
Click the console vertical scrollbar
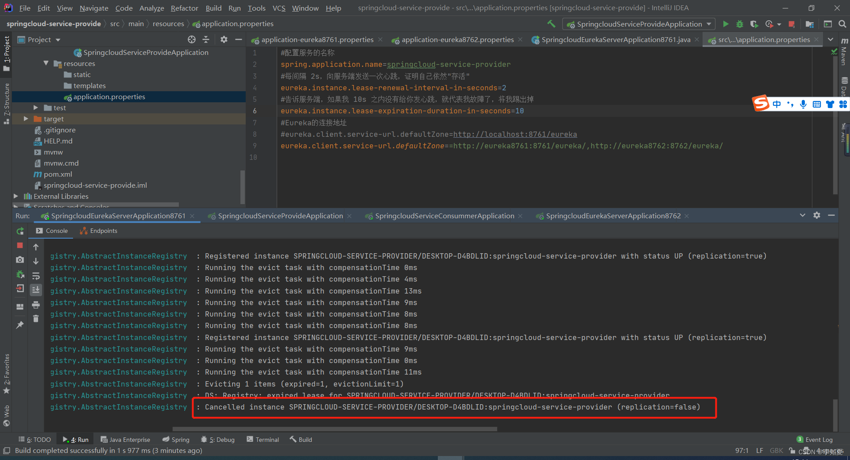click(x=835, y=415)
